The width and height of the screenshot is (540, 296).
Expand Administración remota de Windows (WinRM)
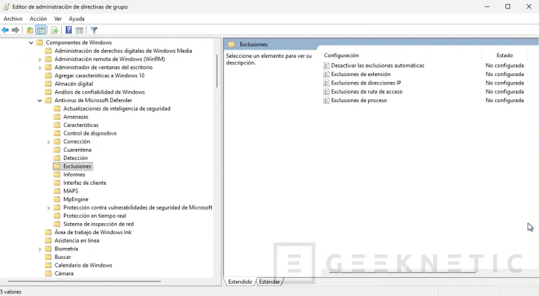point(40,59)
